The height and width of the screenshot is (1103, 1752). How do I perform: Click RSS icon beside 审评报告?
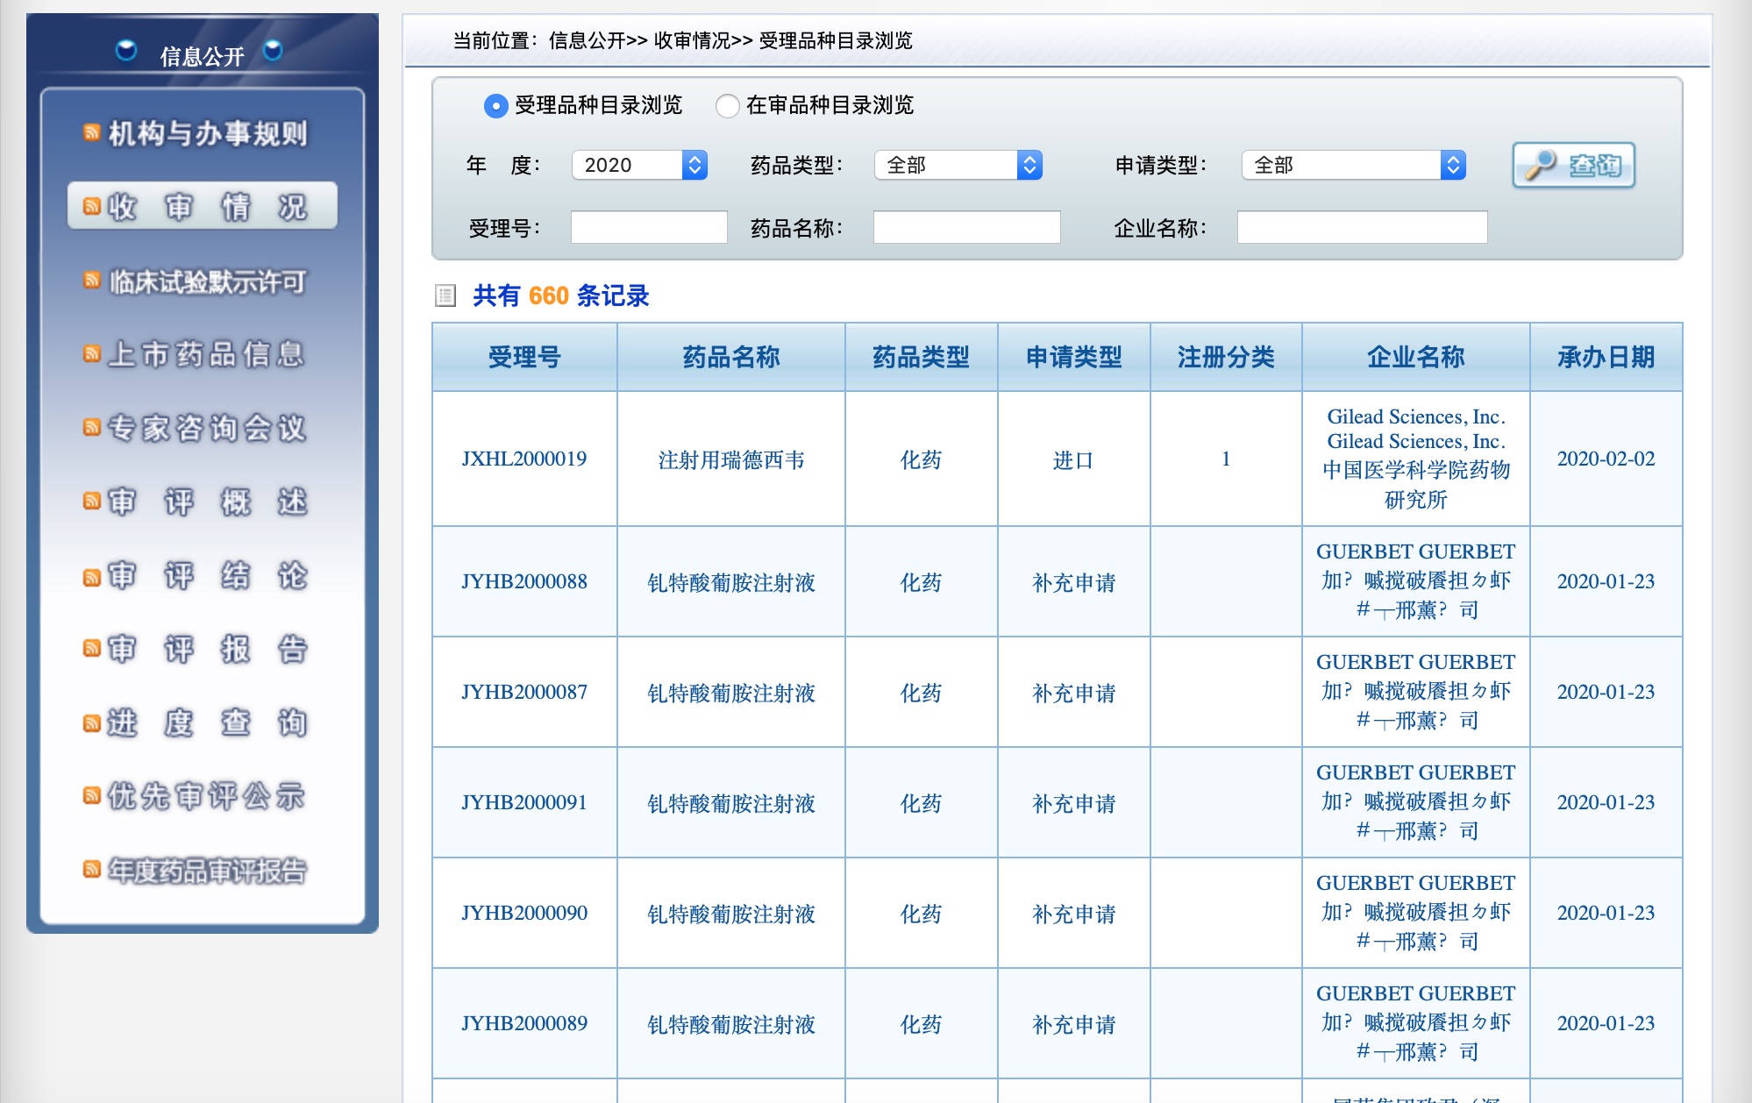91,649
